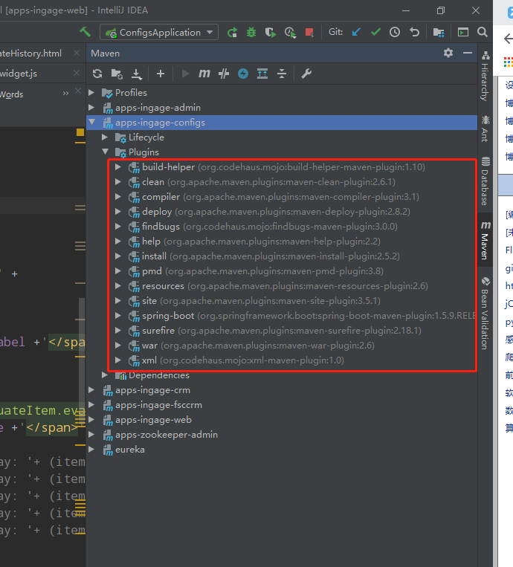
Task: Stop the running application
Action: (309, 33)
